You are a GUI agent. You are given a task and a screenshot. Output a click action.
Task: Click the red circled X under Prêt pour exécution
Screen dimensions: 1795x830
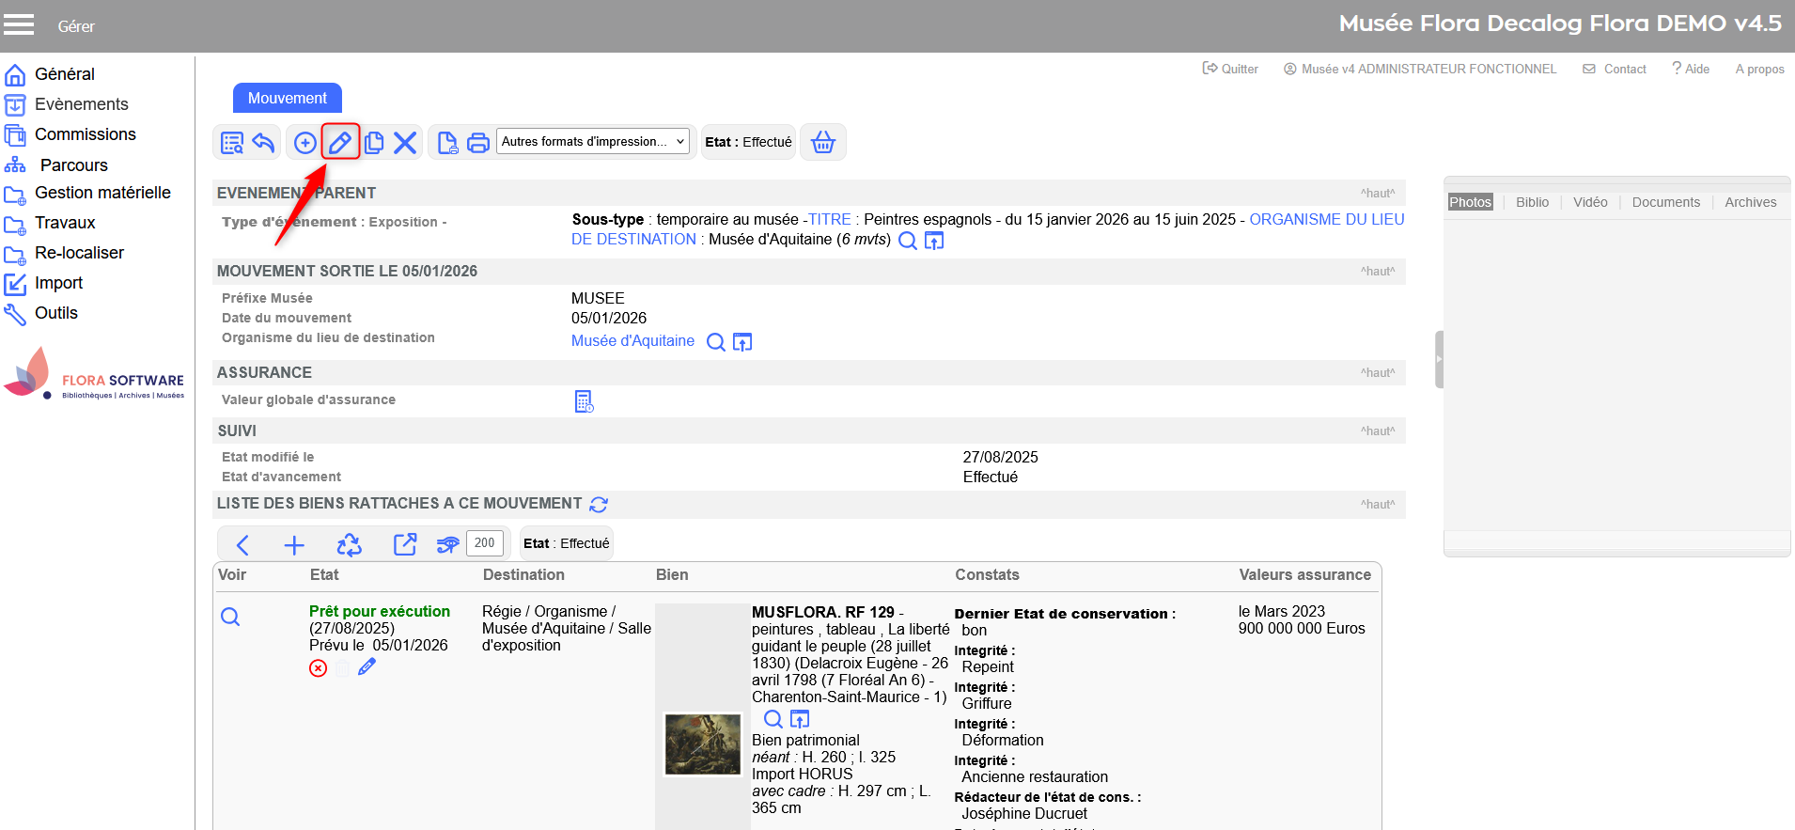[x=319, y=668]
